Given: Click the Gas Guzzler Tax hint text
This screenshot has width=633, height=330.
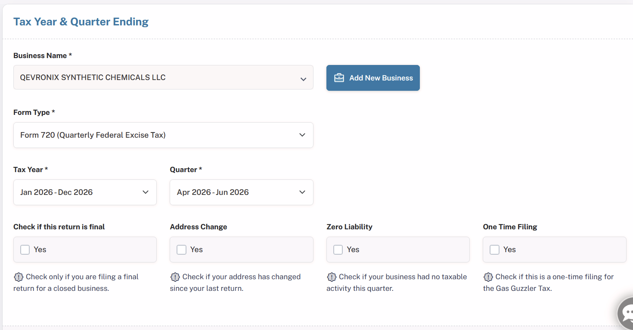Looking at the screenshot, I should pyautogui.click(x=548, y=283).
